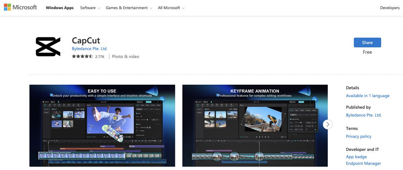Open the CapCut app icon
This screenshot has width=403, height=170.
48,47
